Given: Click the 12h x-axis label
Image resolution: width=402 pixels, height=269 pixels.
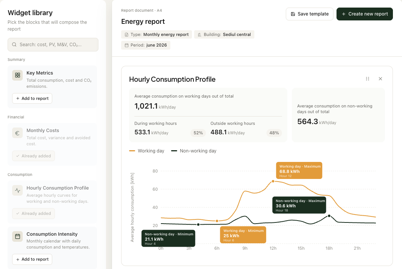Looking at the screenshot, I should tap(273, 248).
